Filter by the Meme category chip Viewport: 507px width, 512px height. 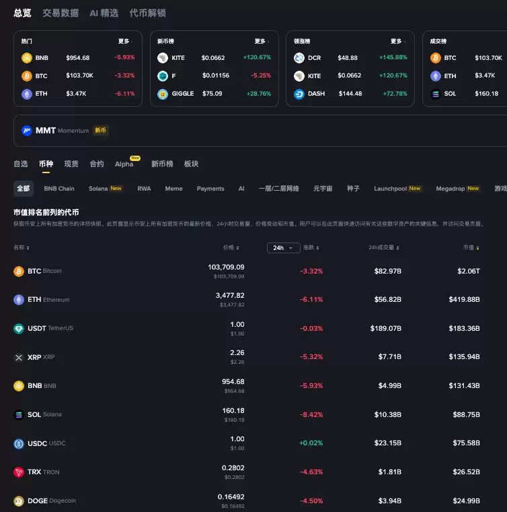(173, 189)
